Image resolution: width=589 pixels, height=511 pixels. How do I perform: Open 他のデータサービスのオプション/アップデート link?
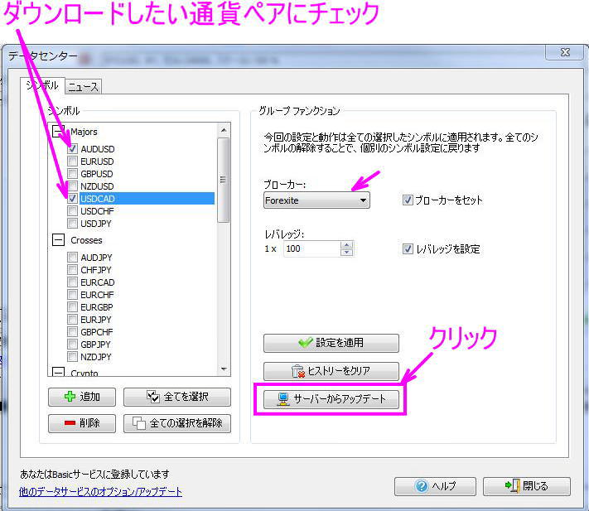pos(101,491)
